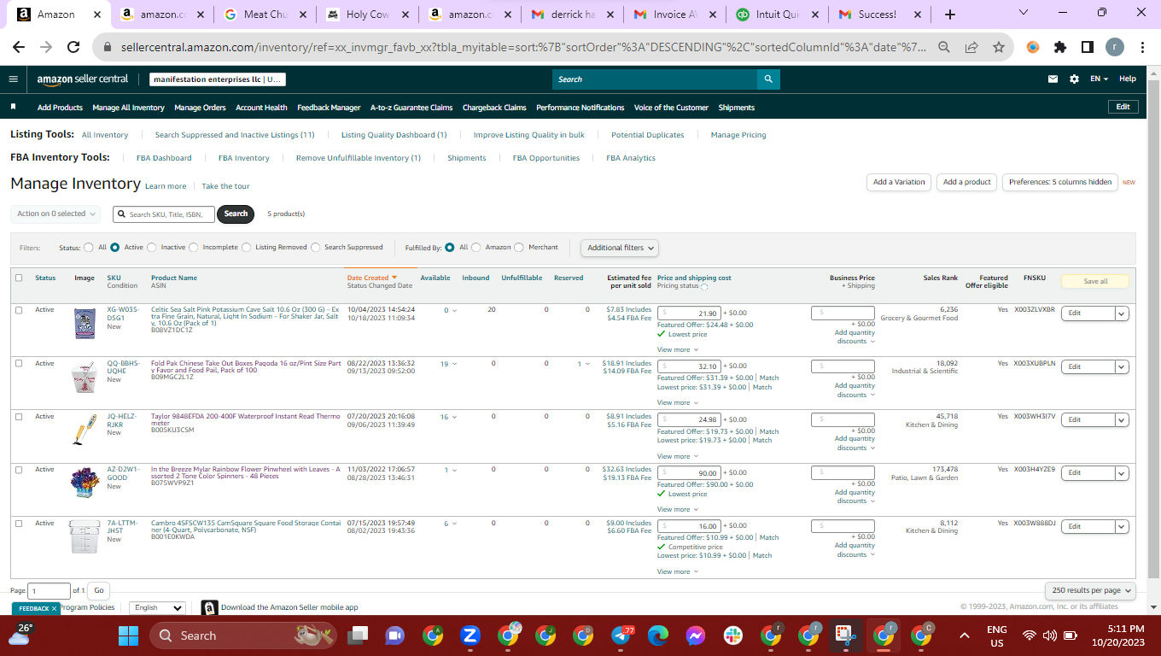The width and height of the screenshot is (1161, 656).
Task: Go to Account Health in the navigation bar
Action: click(x=261, y=108)
